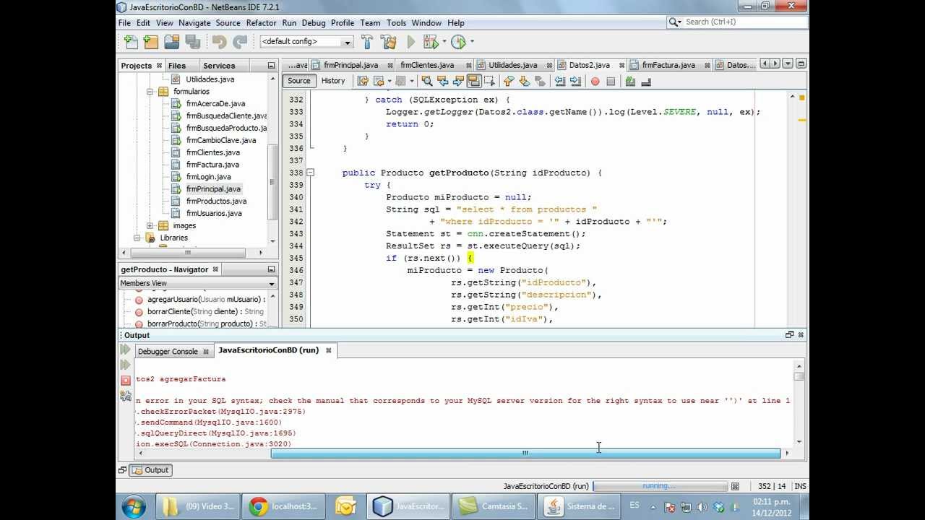Click Shift Line Left icon

click(560, 81)
